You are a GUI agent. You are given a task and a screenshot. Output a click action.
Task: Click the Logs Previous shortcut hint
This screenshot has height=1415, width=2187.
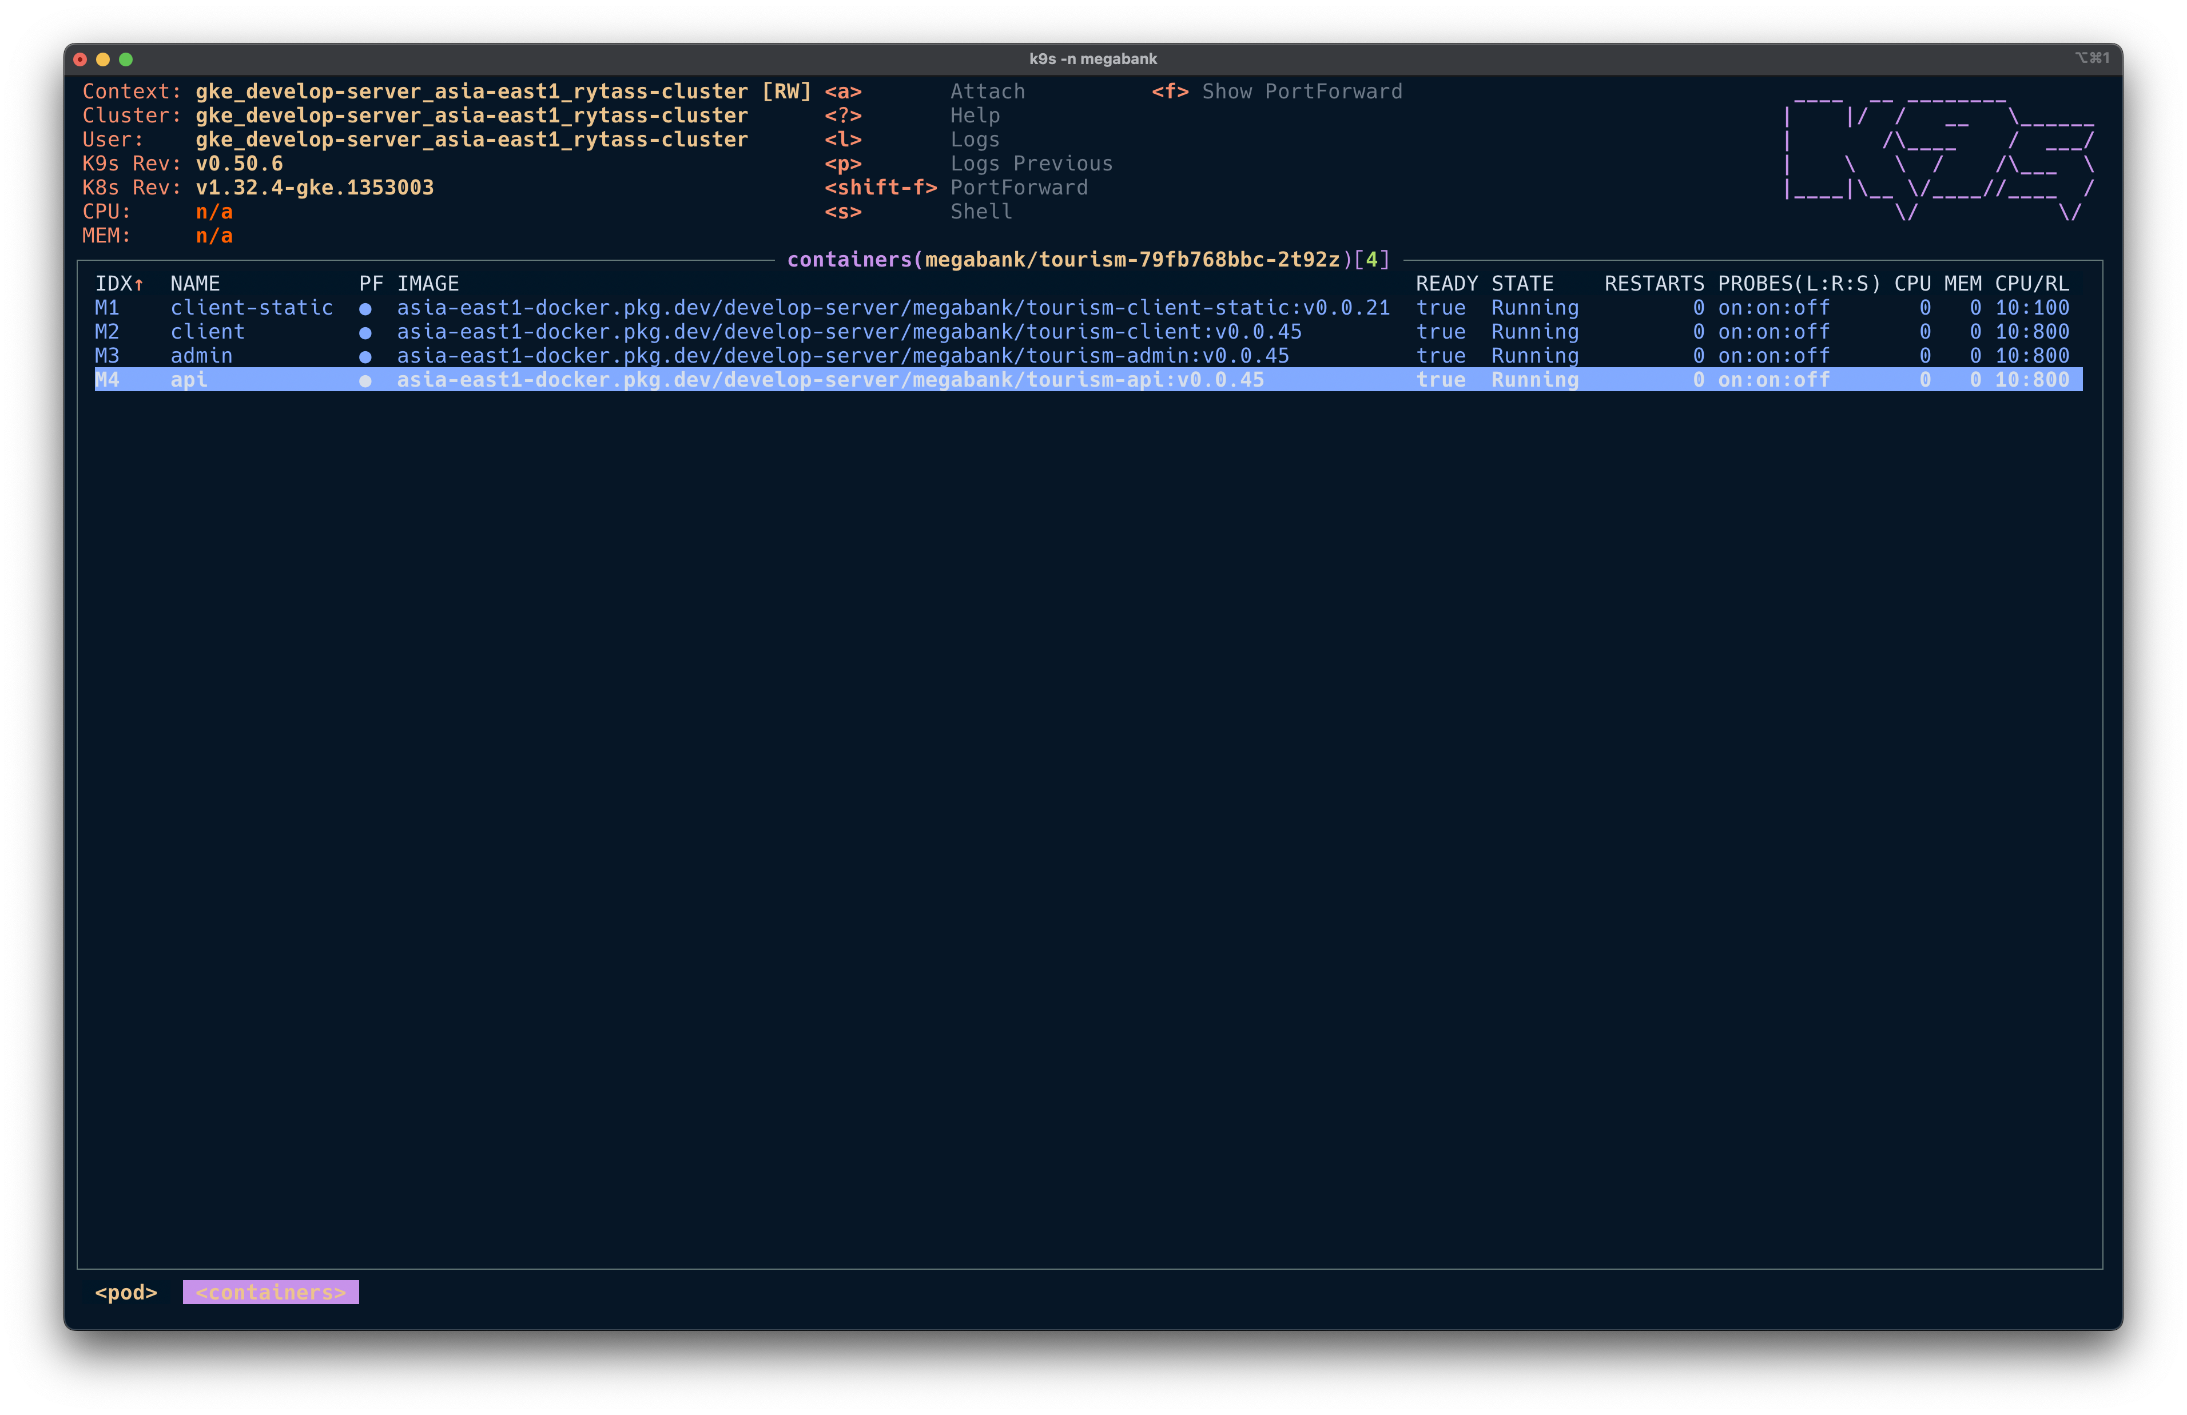click(1031, 164)
